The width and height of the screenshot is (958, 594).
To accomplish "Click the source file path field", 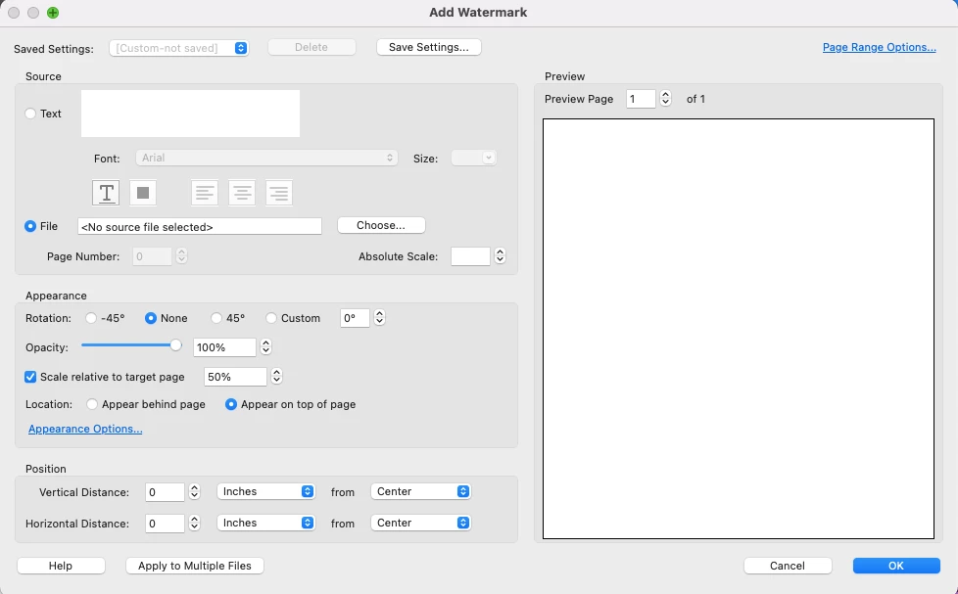I will [200, 226].
